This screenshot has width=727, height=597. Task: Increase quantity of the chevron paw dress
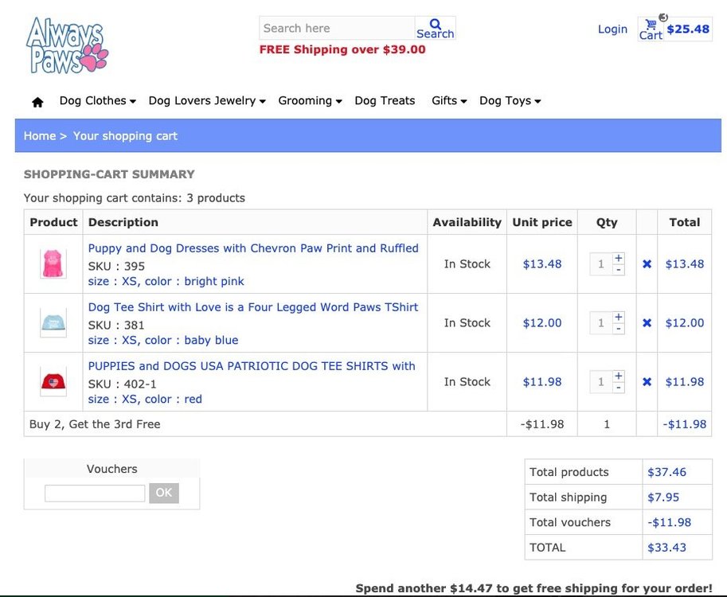point(619,259)
